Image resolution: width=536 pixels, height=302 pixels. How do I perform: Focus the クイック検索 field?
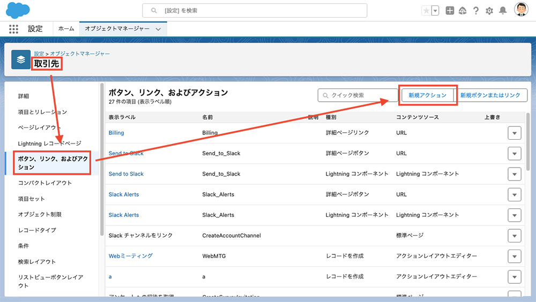pyautogui.click(x=358, y=95)
